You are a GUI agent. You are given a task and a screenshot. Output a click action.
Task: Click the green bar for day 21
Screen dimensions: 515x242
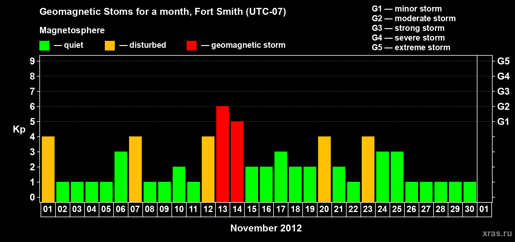pos(339,184)
